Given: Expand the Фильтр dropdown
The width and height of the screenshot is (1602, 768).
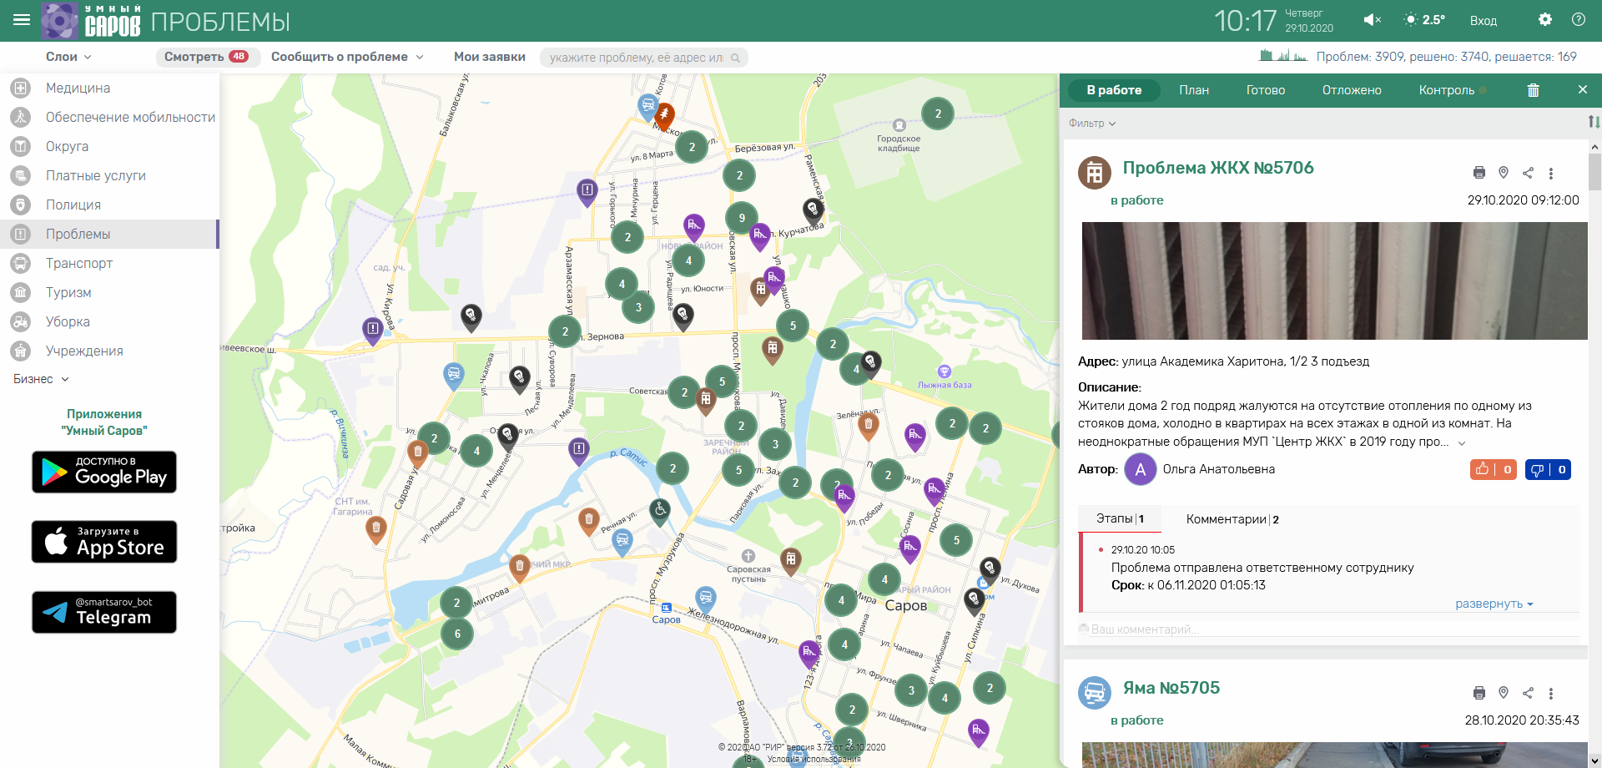Looking at the screenshot, I should click(1091, 124).
